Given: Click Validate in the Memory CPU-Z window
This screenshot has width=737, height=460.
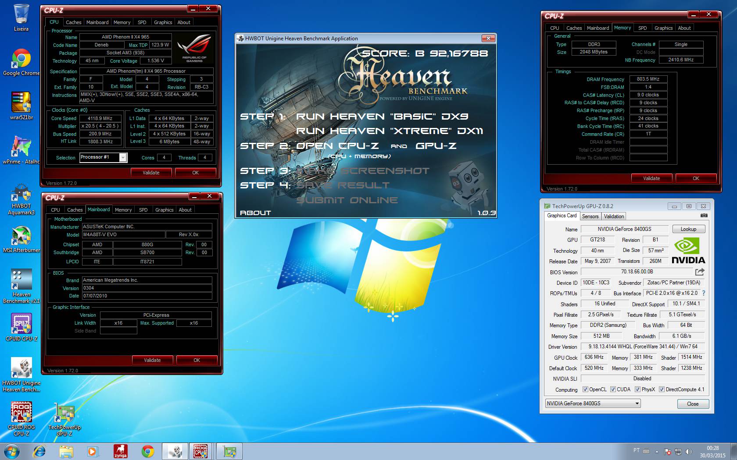Looking at the screenshot, I should tap(651, 178).
